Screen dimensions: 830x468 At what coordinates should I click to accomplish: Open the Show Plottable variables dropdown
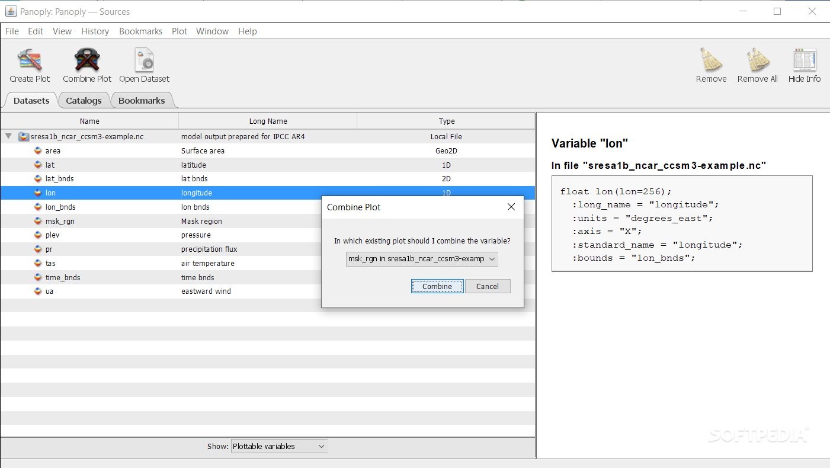pos(279,446)
